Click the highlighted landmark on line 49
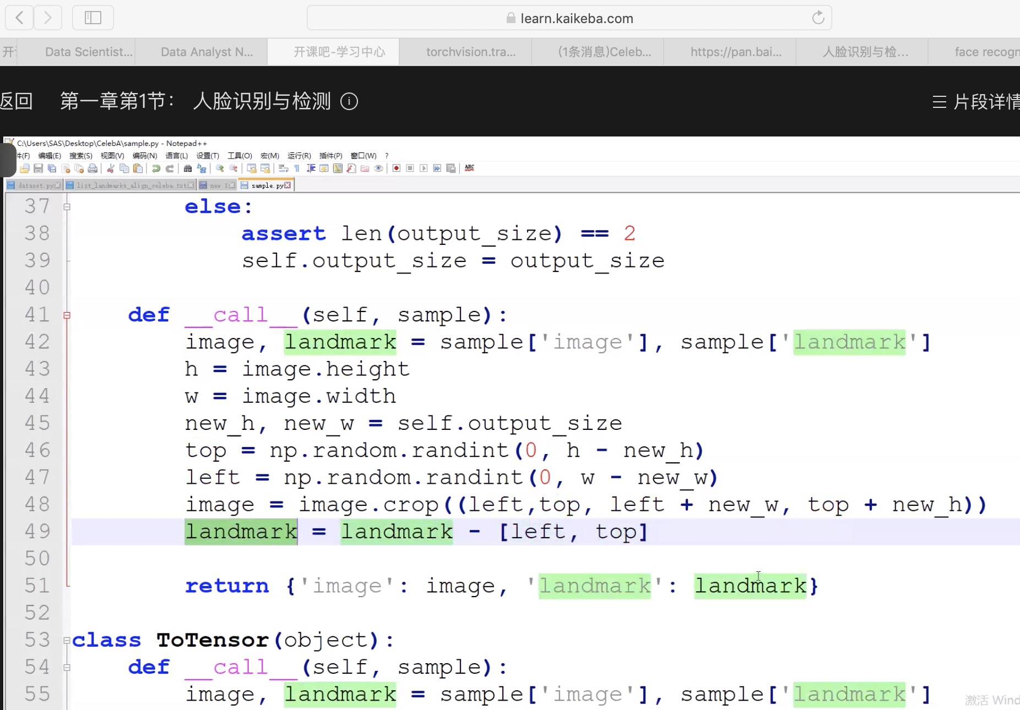The height and width of the screenshot is (710, 1020). click(x=241, y=532)
